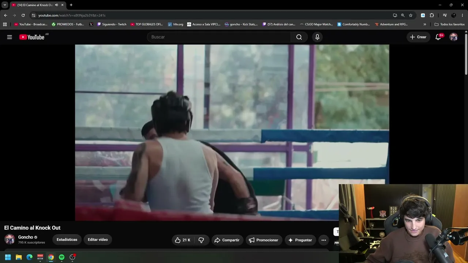
Task: Open the Análisis del can bookmark
Action: (279, 24)
